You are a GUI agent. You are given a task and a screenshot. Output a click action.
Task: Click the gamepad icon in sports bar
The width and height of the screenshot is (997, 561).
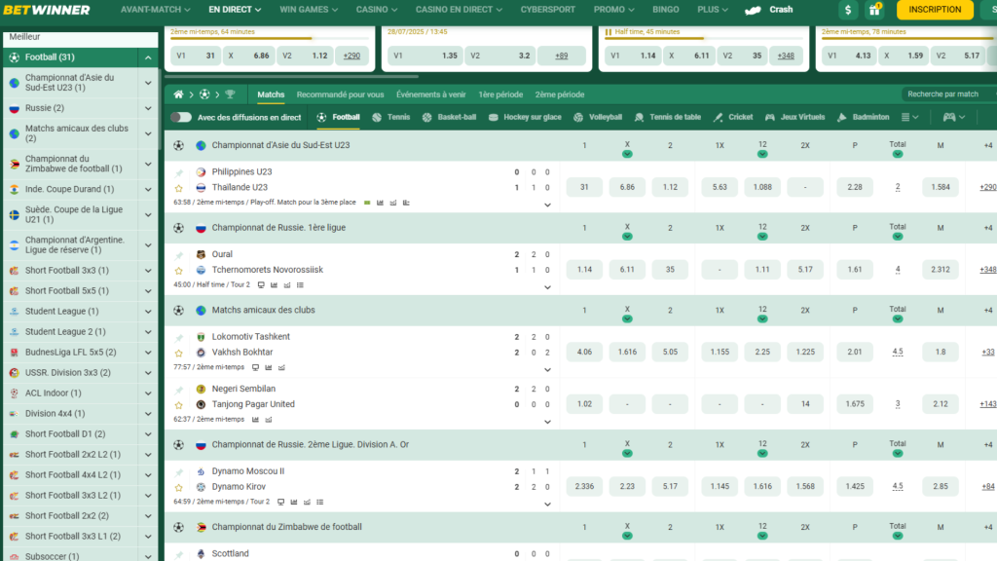[x=948, y=117]
